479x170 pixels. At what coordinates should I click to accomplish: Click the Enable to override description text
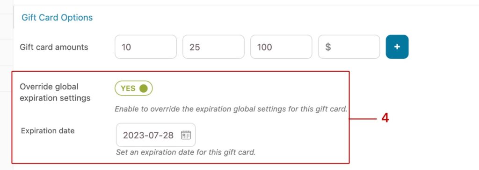point(231,109)
